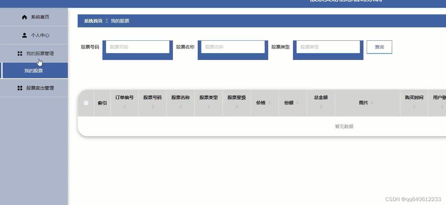Click the grid icon beside 股票卖出管理
Screen dimensions: 446x205
20,88
